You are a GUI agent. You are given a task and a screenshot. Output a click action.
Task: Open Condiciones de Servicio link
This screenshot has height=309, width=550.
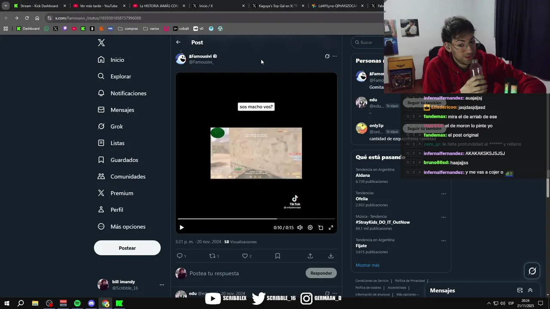click(x=372, y=281)
